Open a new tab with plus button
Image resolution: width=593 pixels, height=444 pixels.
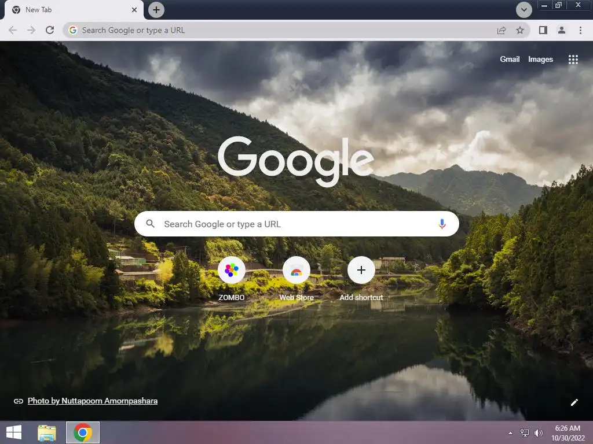tap(156, 10)
